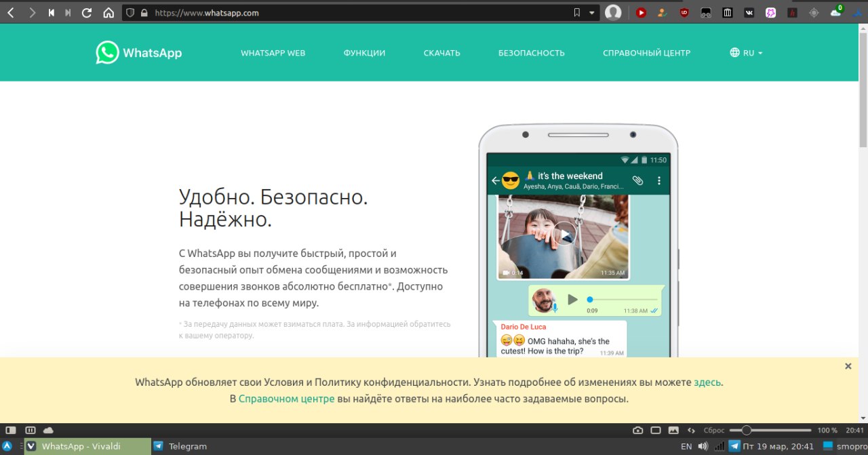Viewport: 868px width, 455px height.
Task: Click the address bar URL field
Action: click(359, 12)
